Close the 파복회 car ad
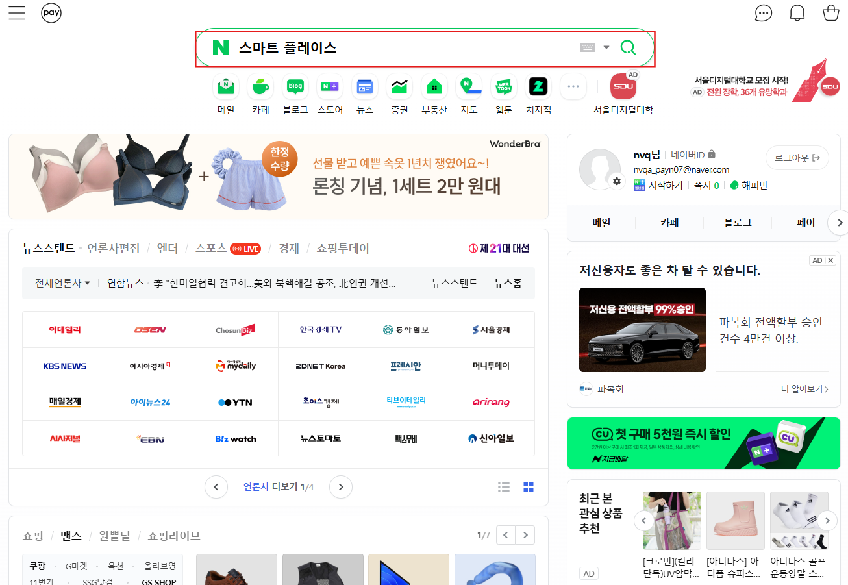Viewport: 848px width, 585px height. [830, 260]
